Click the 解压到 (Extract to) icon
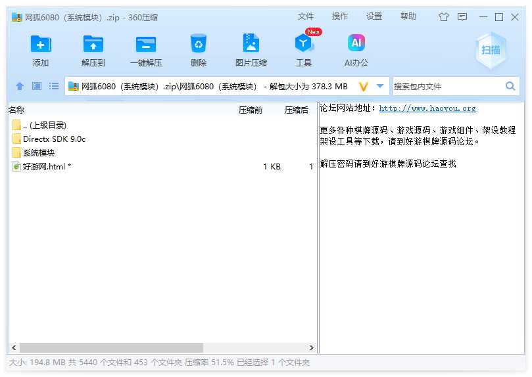 93,44
